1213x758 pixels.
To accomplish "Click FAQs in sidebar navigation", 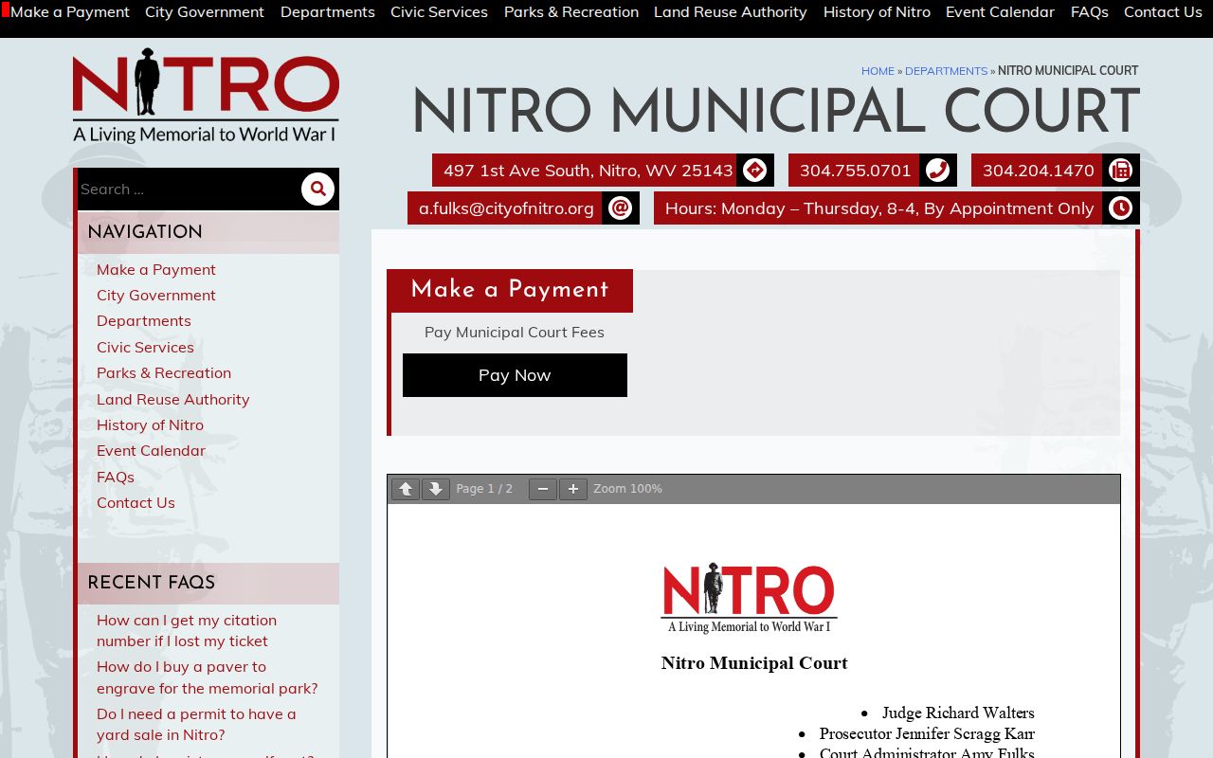I will pos(116,477).
